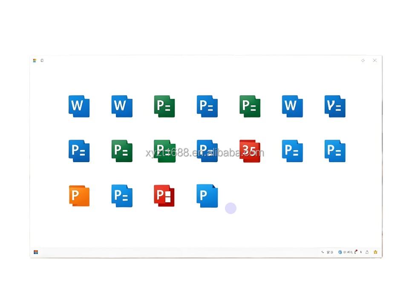The image size is (409, 306).
Task: Click the small document icon in title bar
Action: [x=42, y=60]
